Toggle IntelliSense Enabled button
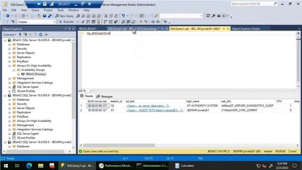 tap(99, 22)
